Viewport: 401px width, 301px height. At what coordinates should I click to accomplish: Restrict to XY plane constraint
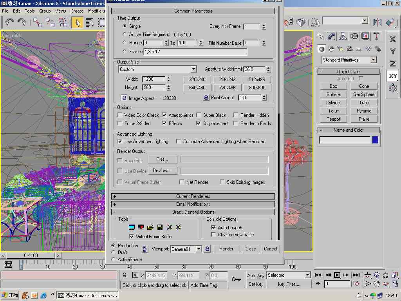click(392, 76)
